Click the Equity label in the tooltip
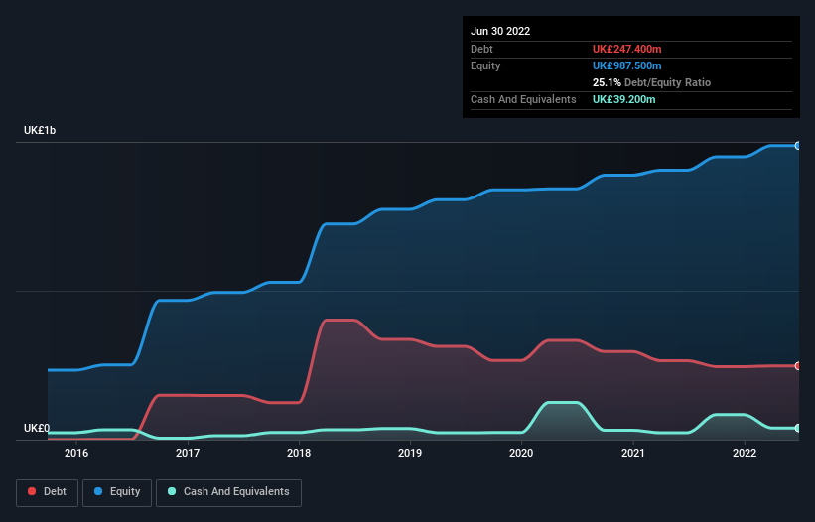The height and width of the screenshot is (522, 815). pos(485,65)
